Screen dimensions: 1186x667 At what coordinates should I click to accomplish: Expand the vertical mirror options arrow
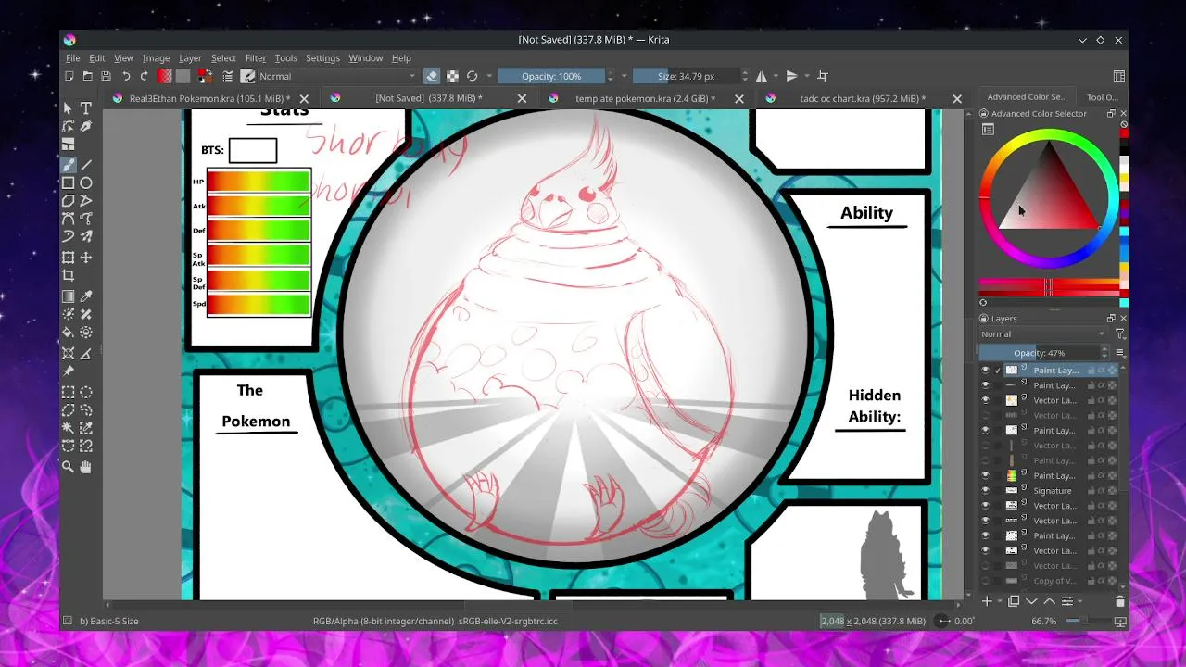tap(805, 76)
